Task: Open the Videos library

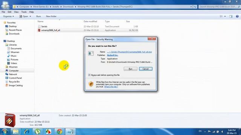Action: (14, 63)
